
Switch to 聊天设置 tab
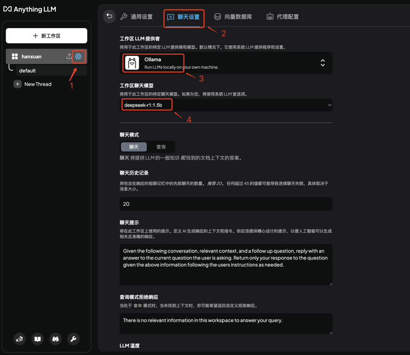click(184, 17)
